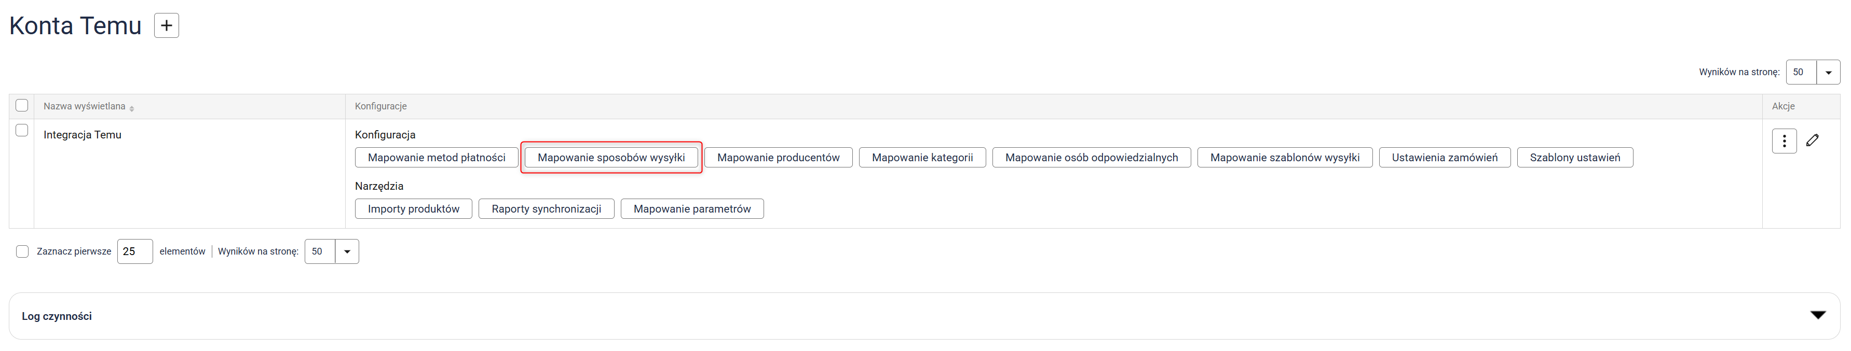1851x351 pixels.
Task: Launch Importy produktów tool
Action: pyautogui.click(x=413, y=209)
